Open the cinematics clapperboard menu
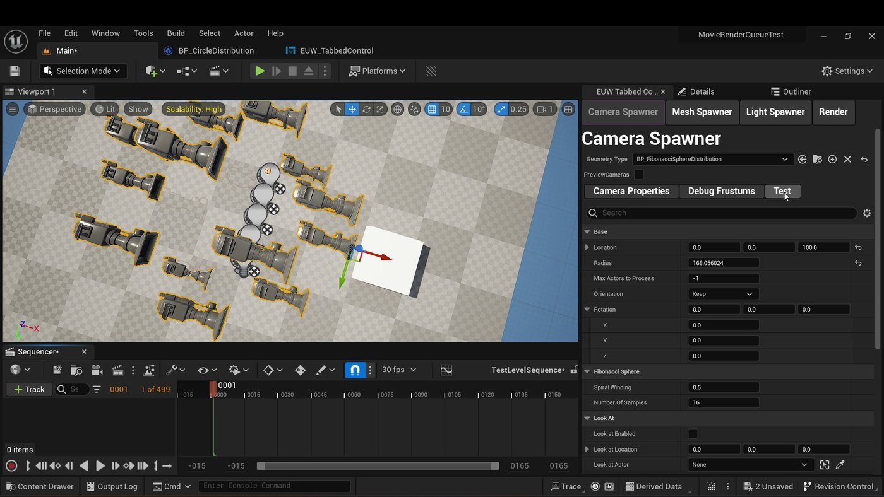This screenshot has height=497, width=884. [x=218, y=71]
